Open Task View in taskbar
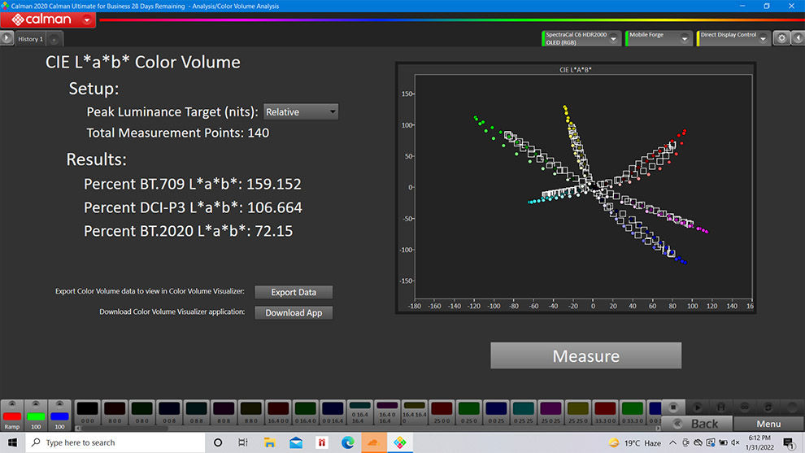Image resolution: width=805 pixels, height=453 pixels. click(243, 442)
